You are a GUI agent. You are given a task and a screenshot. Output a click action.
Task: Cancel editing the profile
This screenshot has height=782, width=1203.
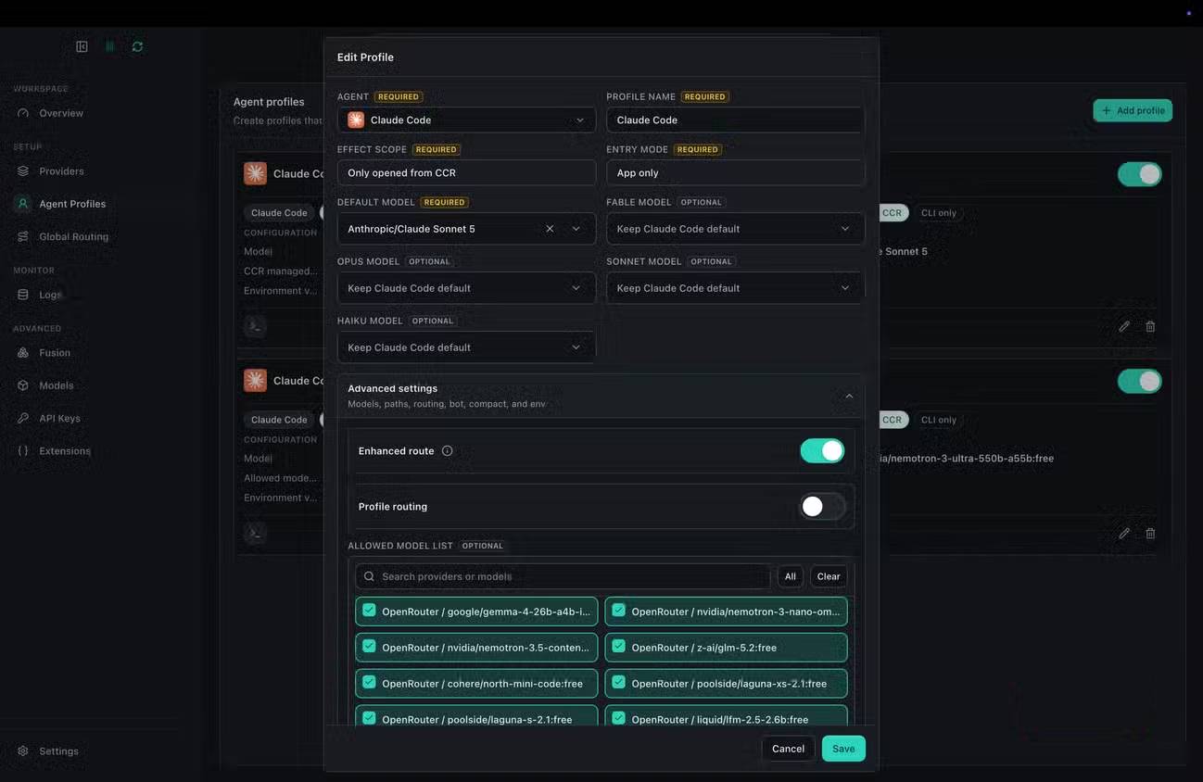(788, 749)
